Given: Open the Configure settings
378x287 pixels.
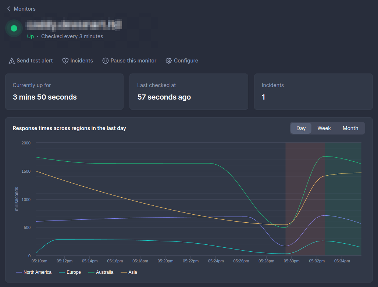Looking at the screenshot, I should click(x=182, y=61).
